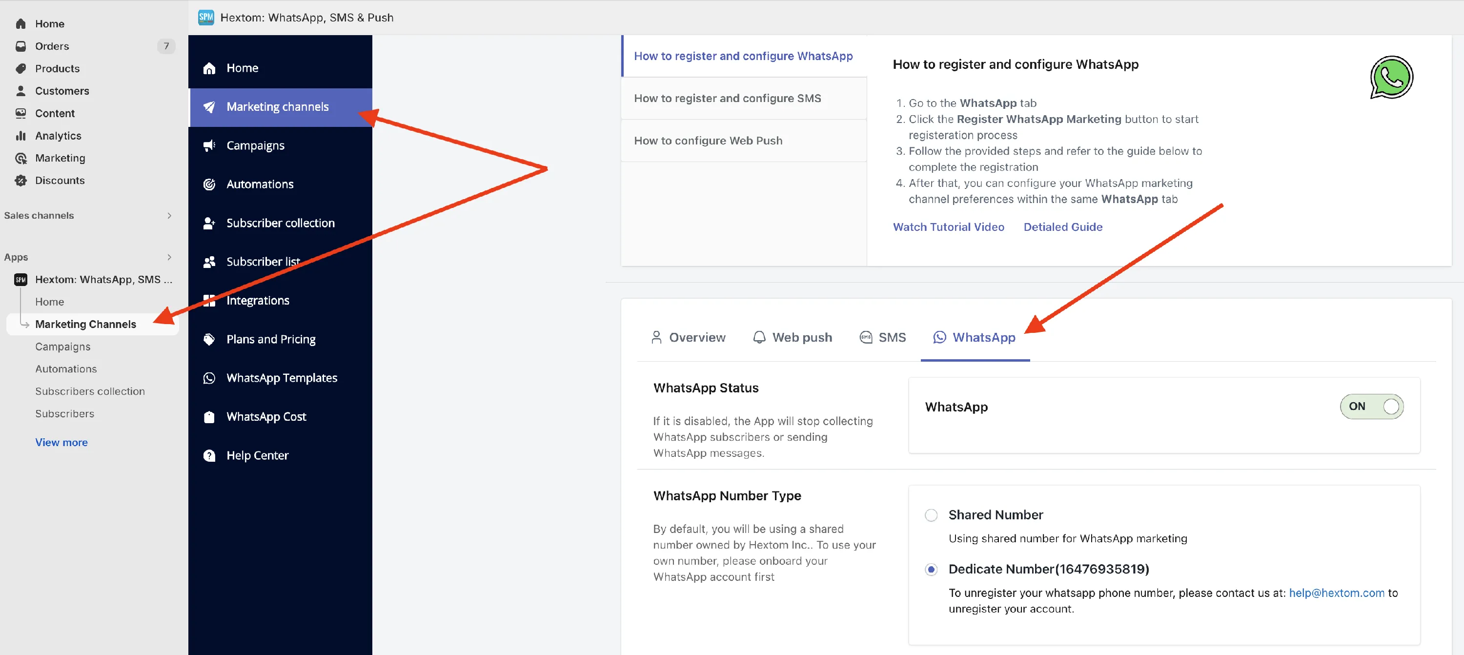Click the Overview tab person icon
This screenshot has height=655, width=1464.
(x=656, y=337)
